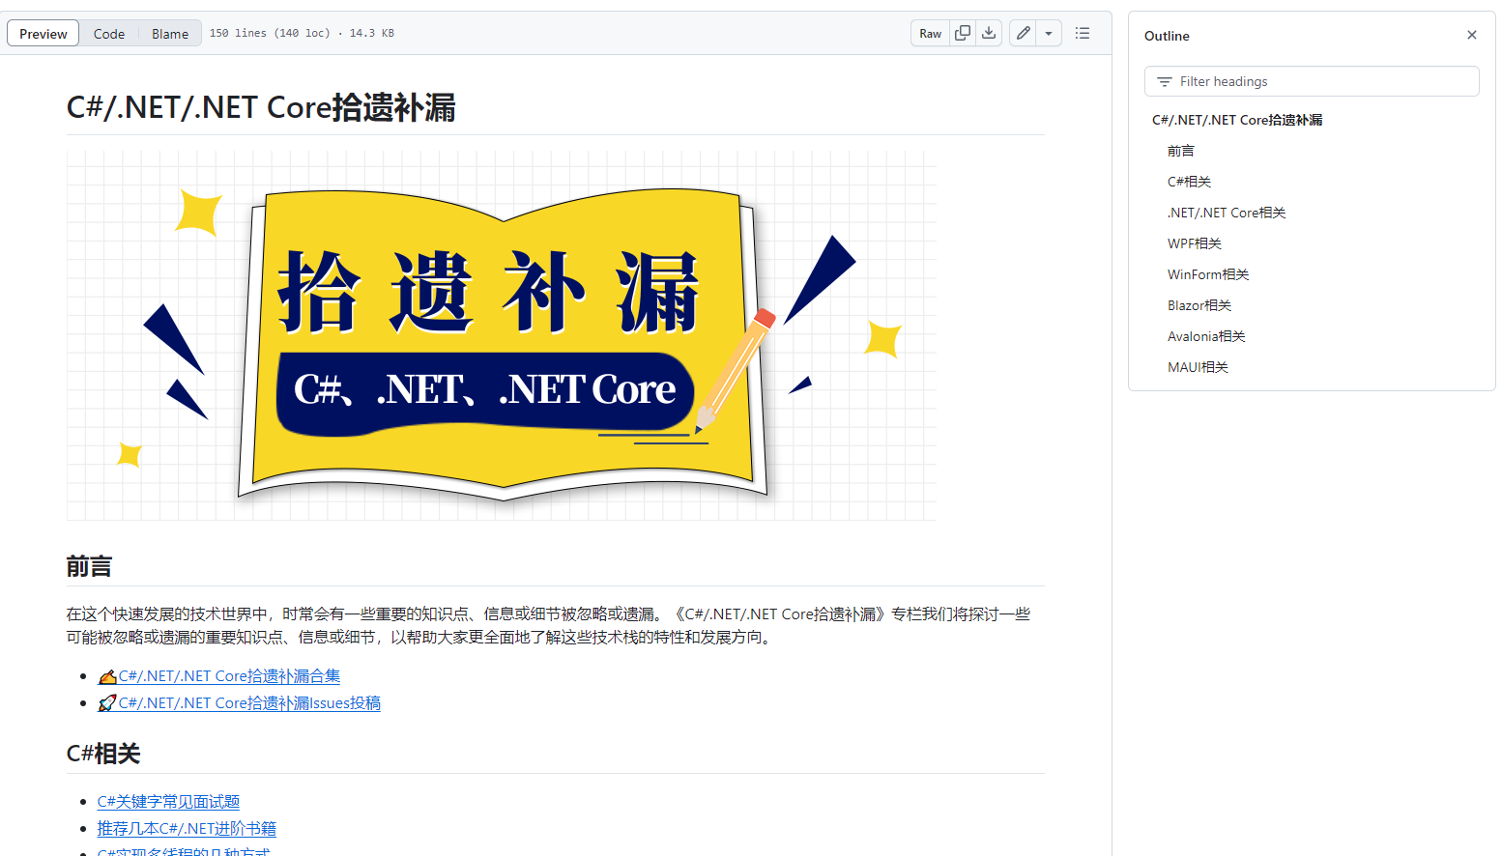Jump to .NET/.NET Core相关 in outline
Image resolution: width=1502 pixels, height=856 pixels.
click(1227, 213)
